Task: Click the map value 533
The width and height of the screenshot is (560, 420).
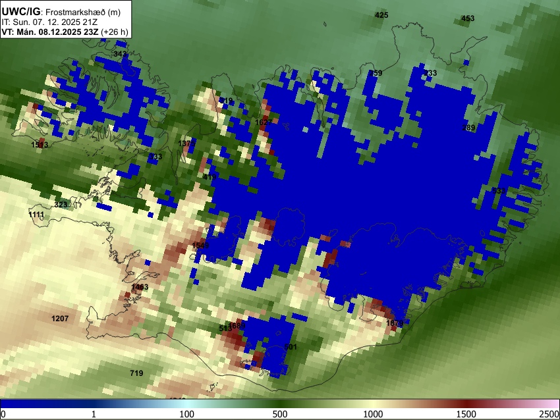Action: [499, 191]
